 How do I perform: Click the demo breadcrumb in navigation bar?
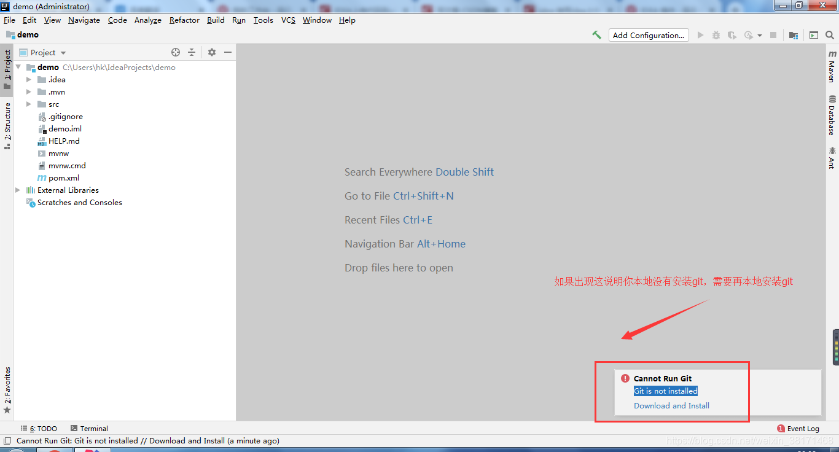pos(22,35)
